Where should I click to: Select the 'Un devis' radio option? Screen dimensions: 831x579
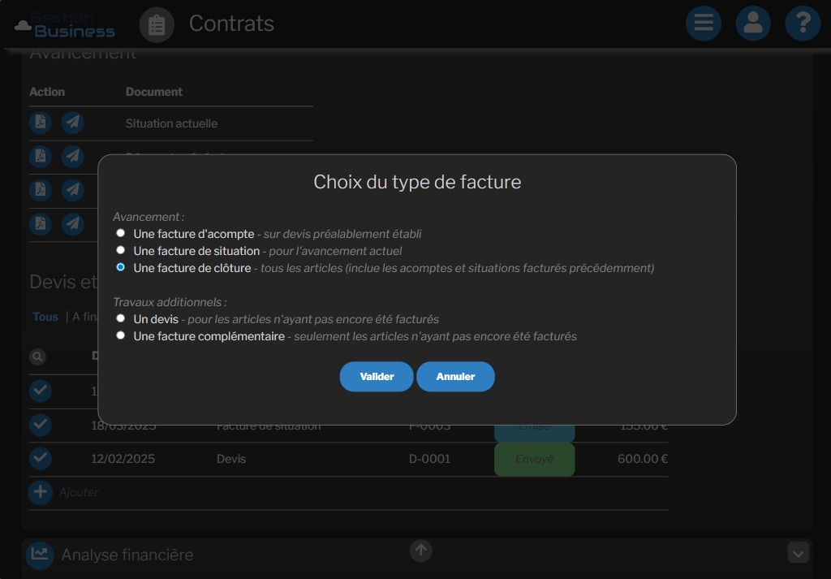point(121,318)
